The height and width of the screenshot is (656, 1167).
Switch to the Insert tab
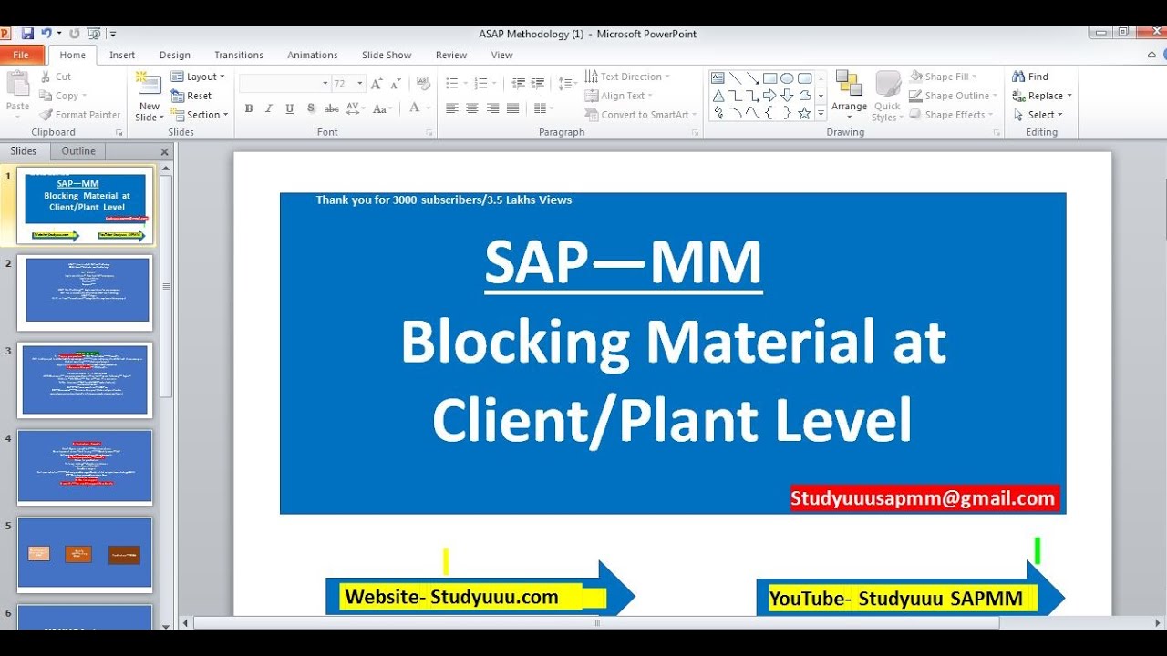point(122,55)
